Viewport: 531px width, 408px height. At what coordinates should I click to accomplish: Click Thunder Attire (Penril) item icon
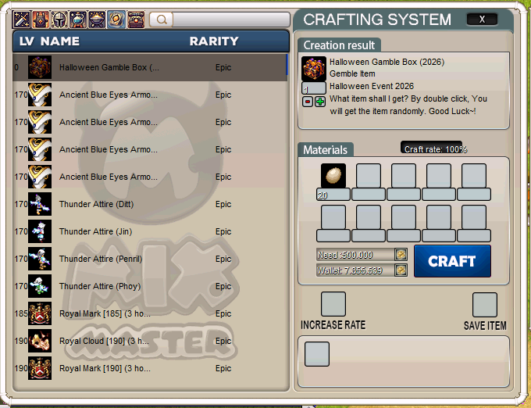click(x=40, y=259)
